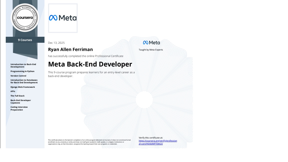
Task: Click 'APIs' course entry
Action: pyautogui.click(x=13, y=91)
